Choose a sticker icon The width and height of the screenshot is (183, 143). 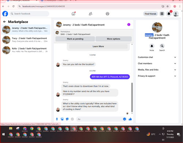tap(67, 119)
